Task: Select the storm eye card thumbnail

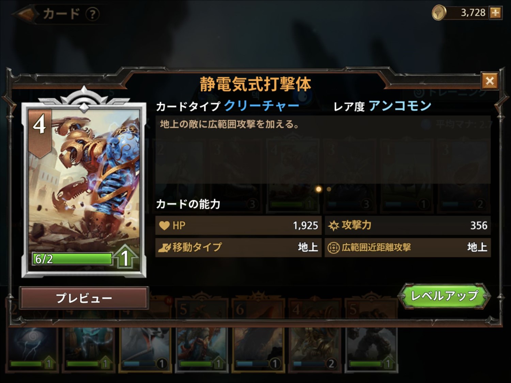Action: [x=32, y=349]
